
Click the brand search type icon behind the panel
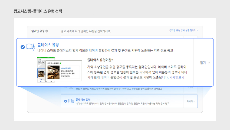pos(71,87)
